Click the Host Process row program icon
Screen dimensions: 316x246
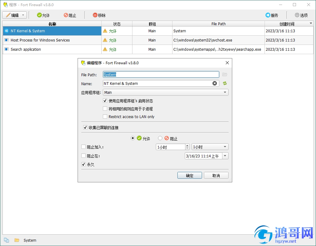(x=6, y=40)
